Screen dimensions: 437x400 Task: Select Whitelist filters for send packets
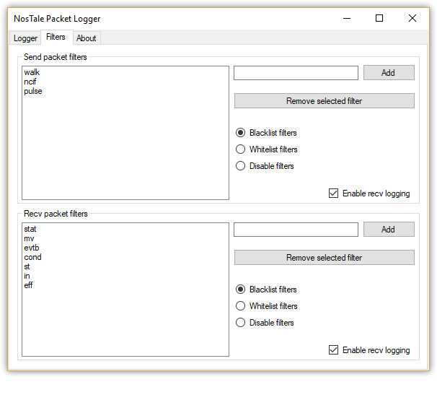pyautogui.click(x=267, y=149)
